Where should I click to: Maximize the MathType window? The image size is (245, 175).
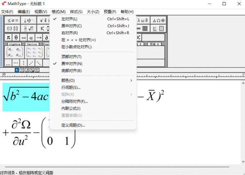[x=224, y=4]
